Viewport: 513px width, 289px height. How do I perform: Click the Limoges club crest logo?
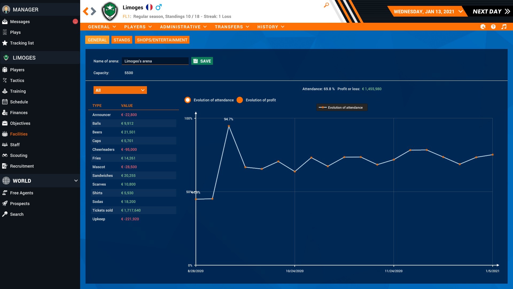click(110, 11)
